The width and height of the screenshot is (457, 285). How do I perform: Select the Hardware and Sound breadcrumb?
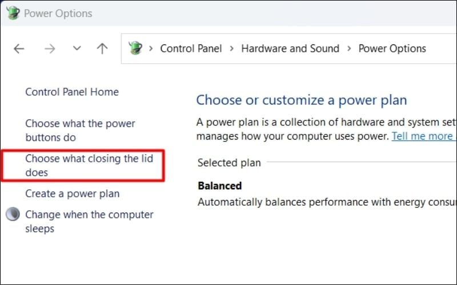[290, 48]
